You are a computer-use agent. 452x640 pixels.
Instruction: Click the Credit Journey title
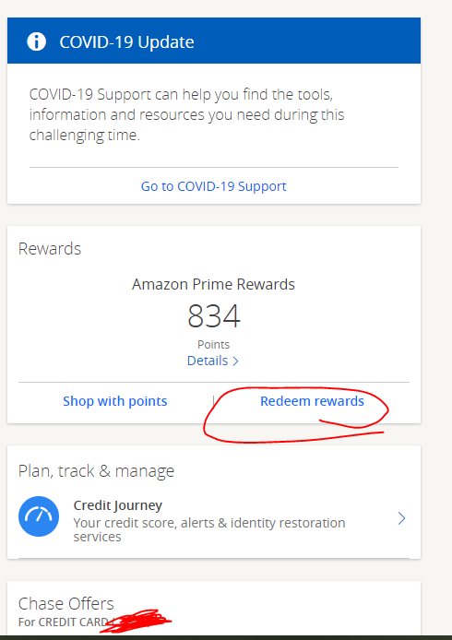coord(117,505)
